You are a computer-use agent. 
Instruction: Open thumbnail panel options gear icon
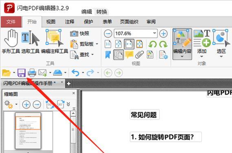pos(9,104)
